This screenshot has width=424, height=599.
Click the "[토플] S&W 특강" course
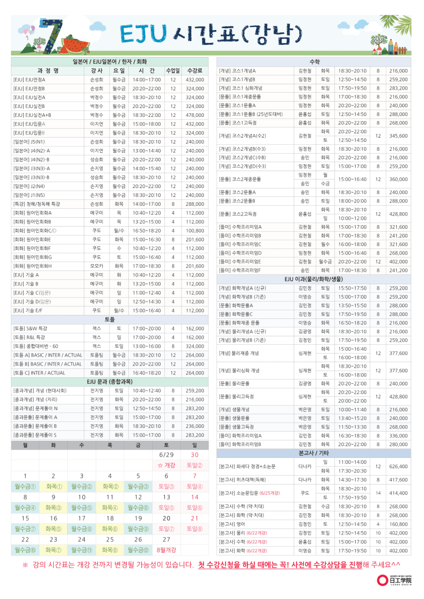[x=30, y=329]
